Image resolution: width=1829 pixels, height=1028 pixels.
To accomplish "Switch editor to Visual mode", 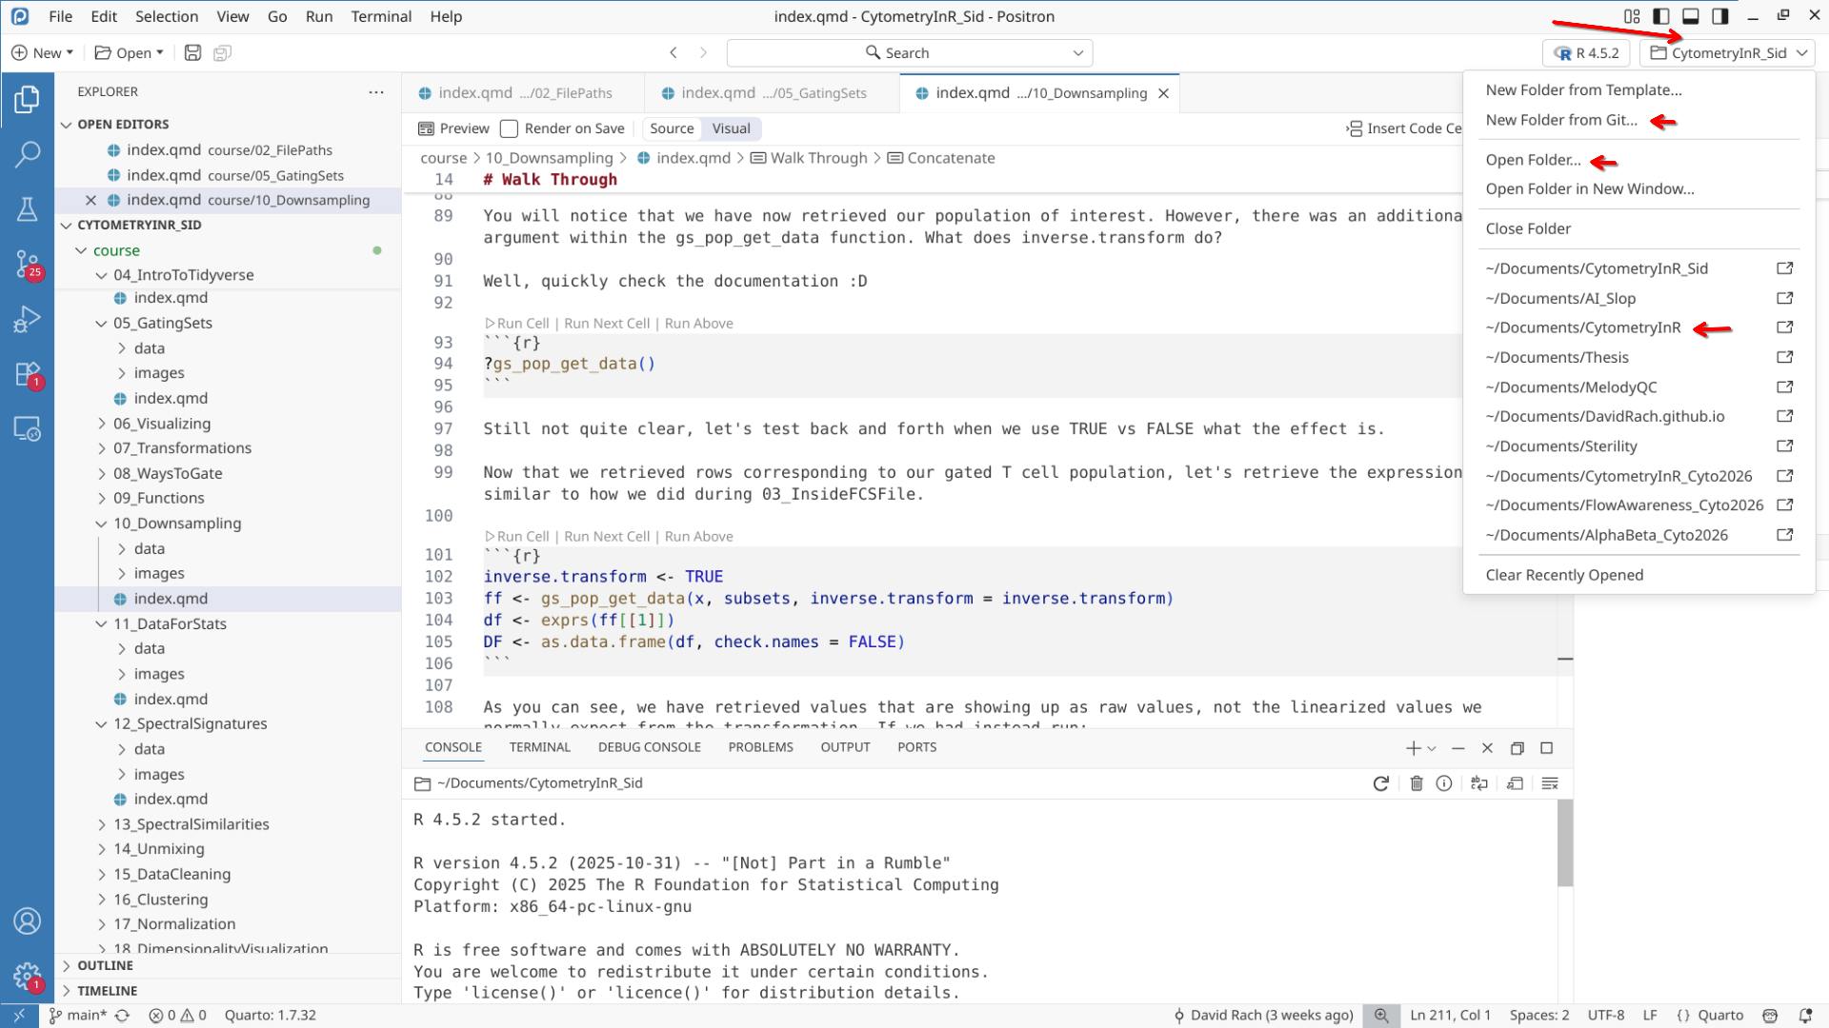I will [x=731, y=128].
